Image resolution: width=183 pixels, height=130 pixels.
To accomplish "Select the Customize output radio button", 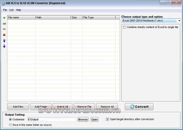I will (x=10, y=119).
